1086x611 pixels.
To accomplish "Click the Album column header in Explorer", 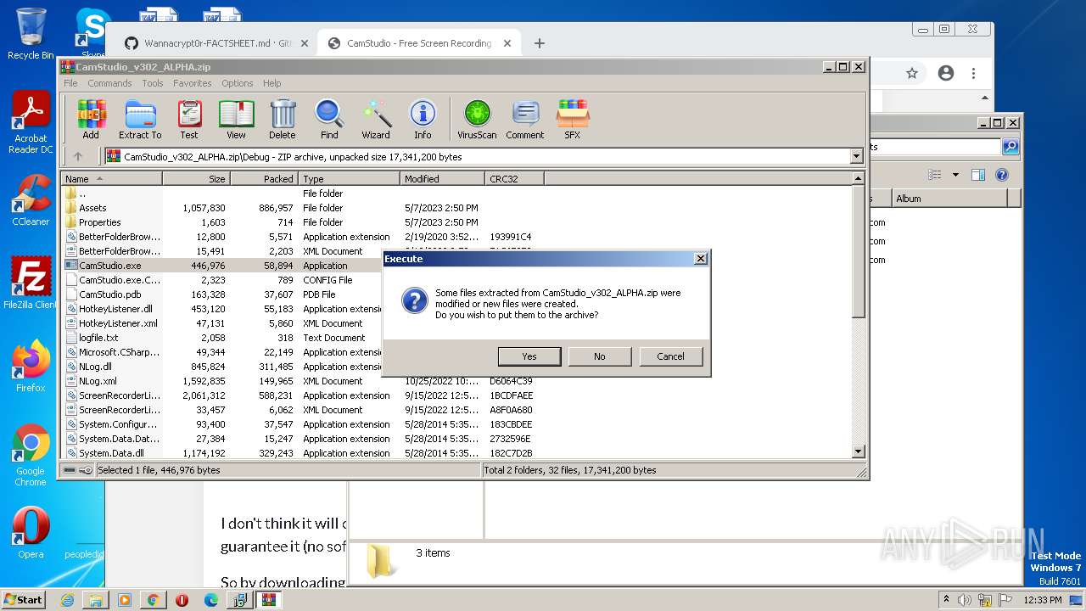I will pyautogui.click(x=950, y=199).
